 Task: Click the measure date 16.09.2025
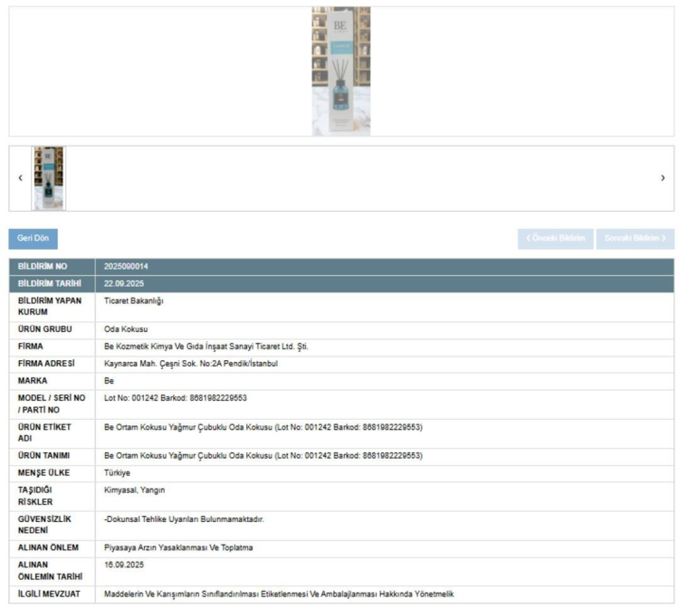(124, 565)
